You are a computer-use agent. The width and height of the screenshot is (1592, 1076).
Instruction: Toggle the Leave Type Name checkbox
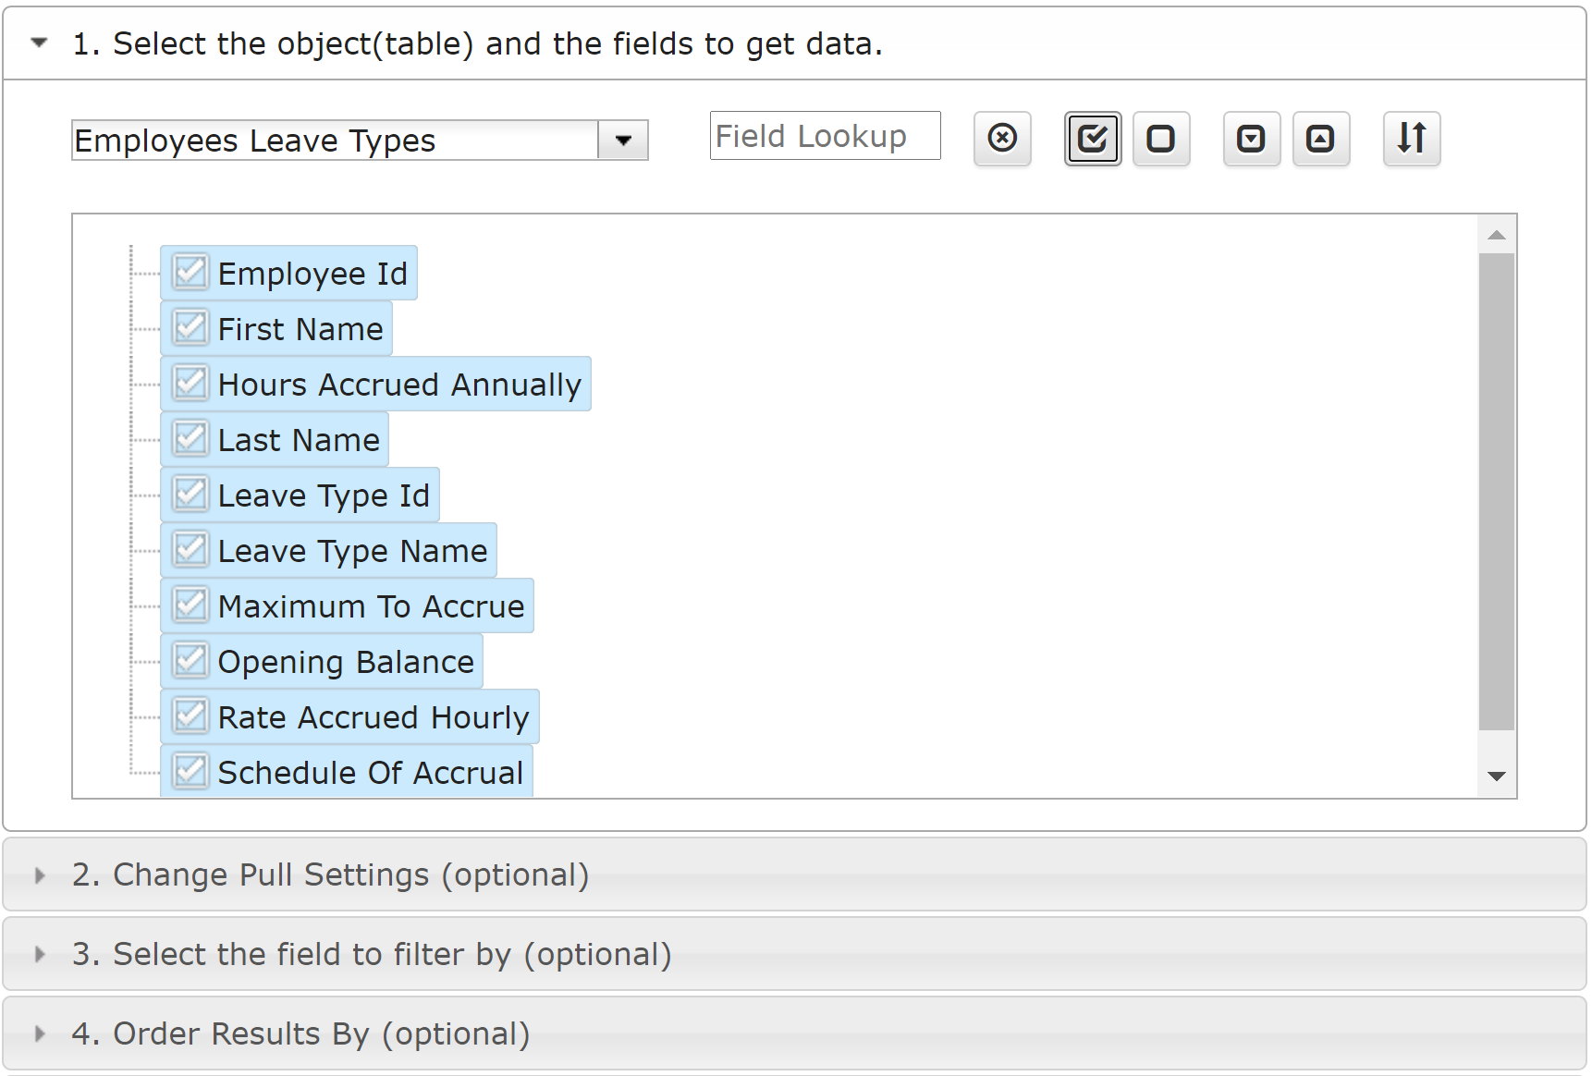190,550
